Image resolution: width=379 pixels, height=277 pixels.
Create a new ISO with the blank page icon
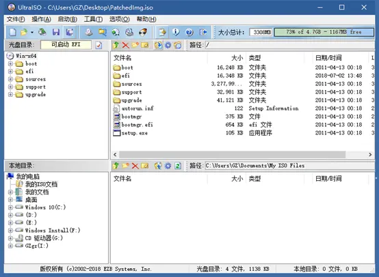[12, 32]
